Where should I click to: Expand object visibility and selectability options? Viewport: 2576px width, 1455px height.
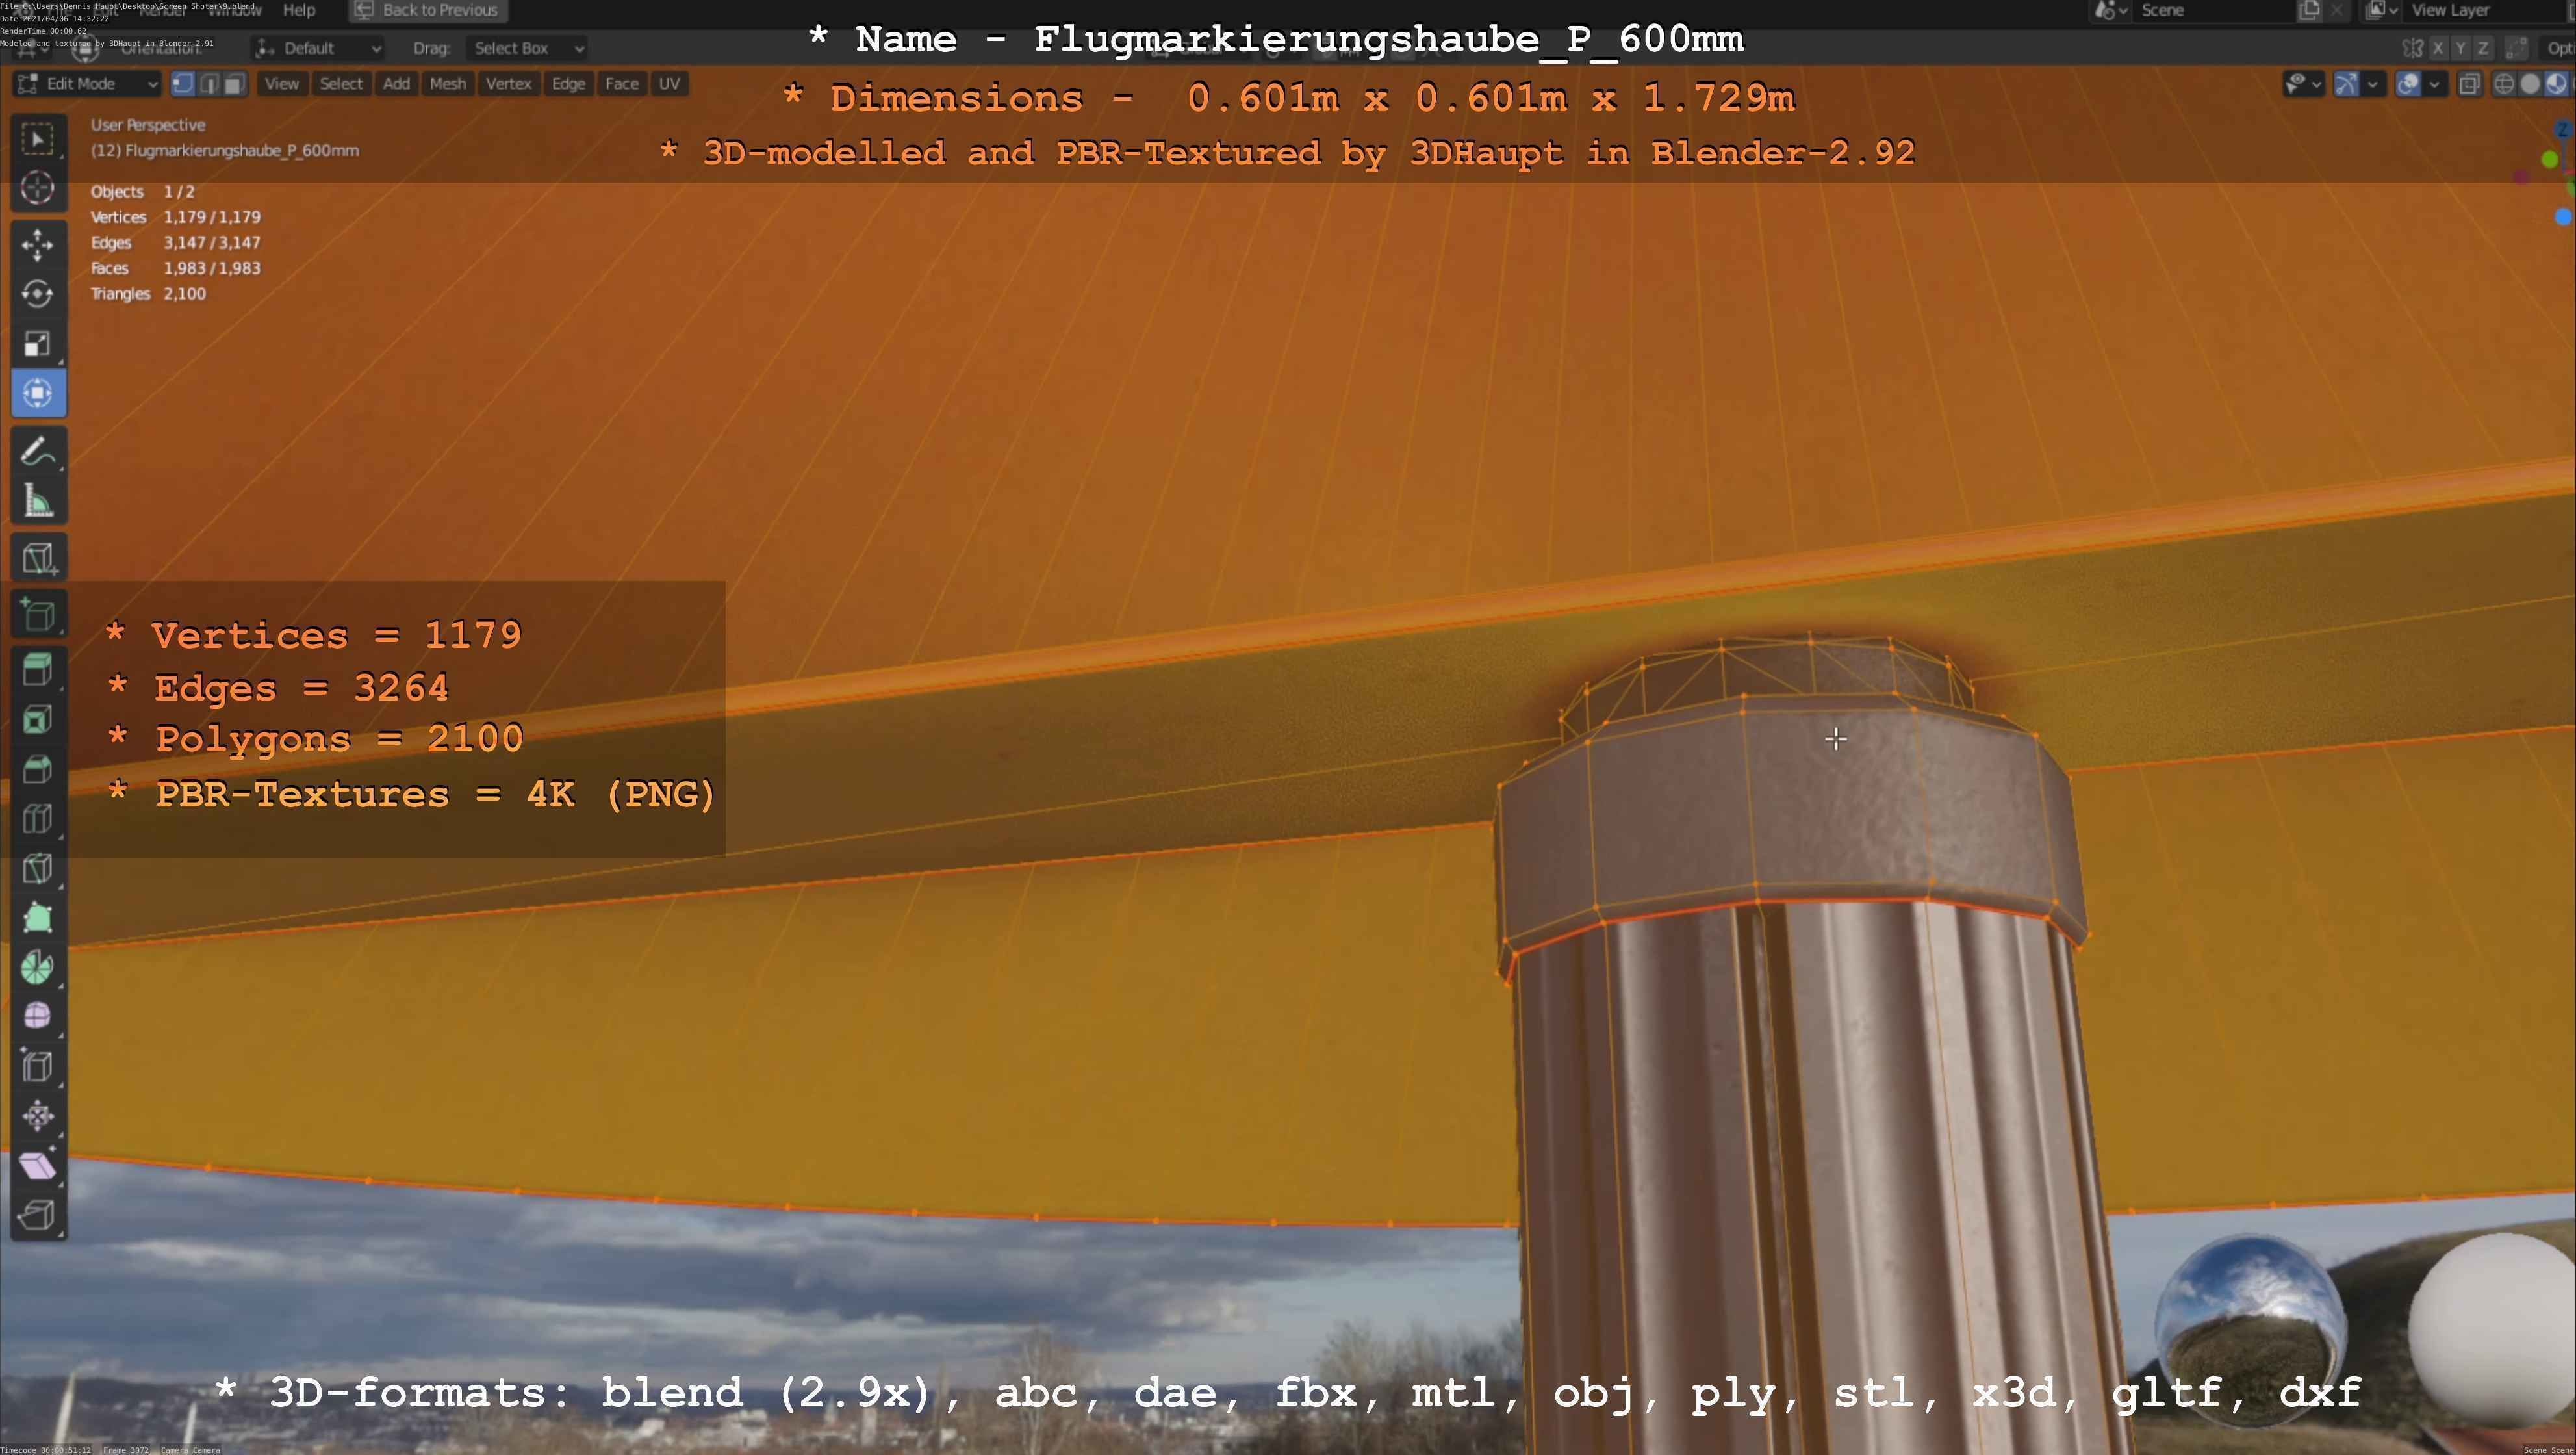pos(2303,84)
